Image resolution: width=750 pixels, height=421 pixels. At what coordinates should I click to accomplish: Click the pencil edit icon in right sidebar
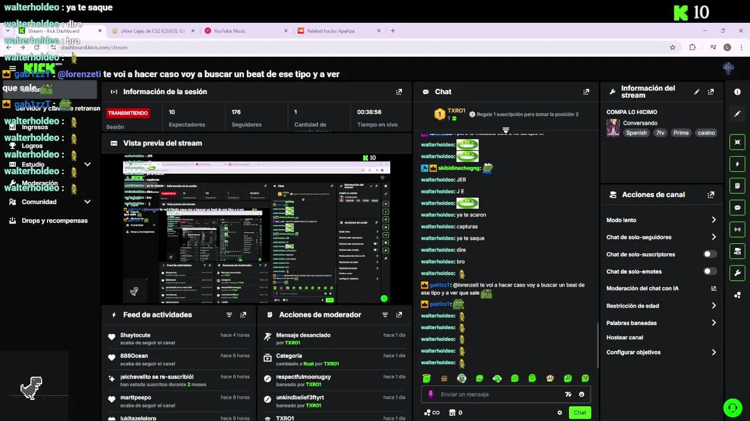pos(737,113)
